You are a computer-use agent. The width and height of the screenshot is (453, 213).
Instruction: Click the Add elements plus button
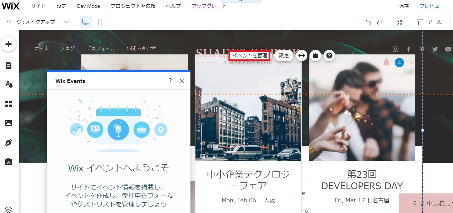tap(9, 44)
